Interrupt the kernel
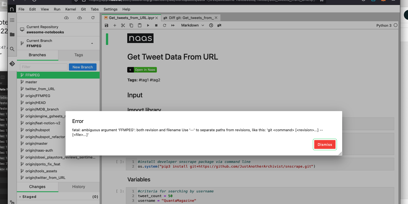The width and height of the screenshot is (408, 204). 156,25
